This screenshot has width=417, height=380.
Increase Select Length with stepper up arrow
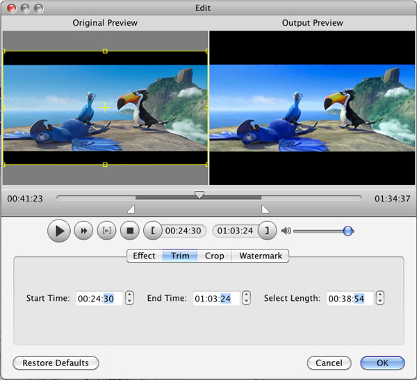pos(380,295)
